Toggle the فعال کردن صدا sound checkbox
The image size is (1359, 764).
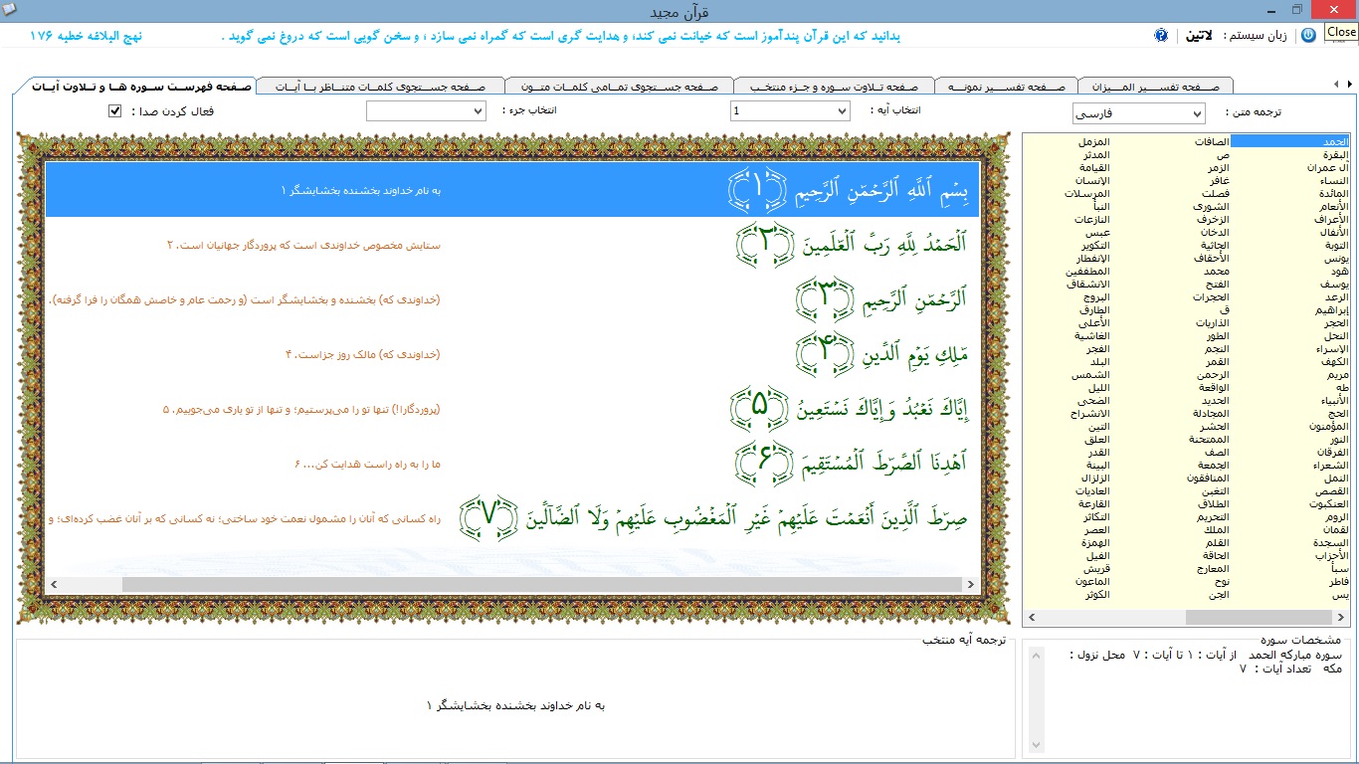tap(114, 111)
